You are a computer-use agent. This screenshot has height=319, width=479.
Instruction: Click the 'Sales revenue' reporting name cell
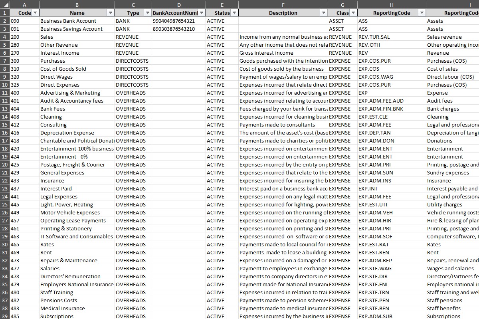(x=453, y=37)
